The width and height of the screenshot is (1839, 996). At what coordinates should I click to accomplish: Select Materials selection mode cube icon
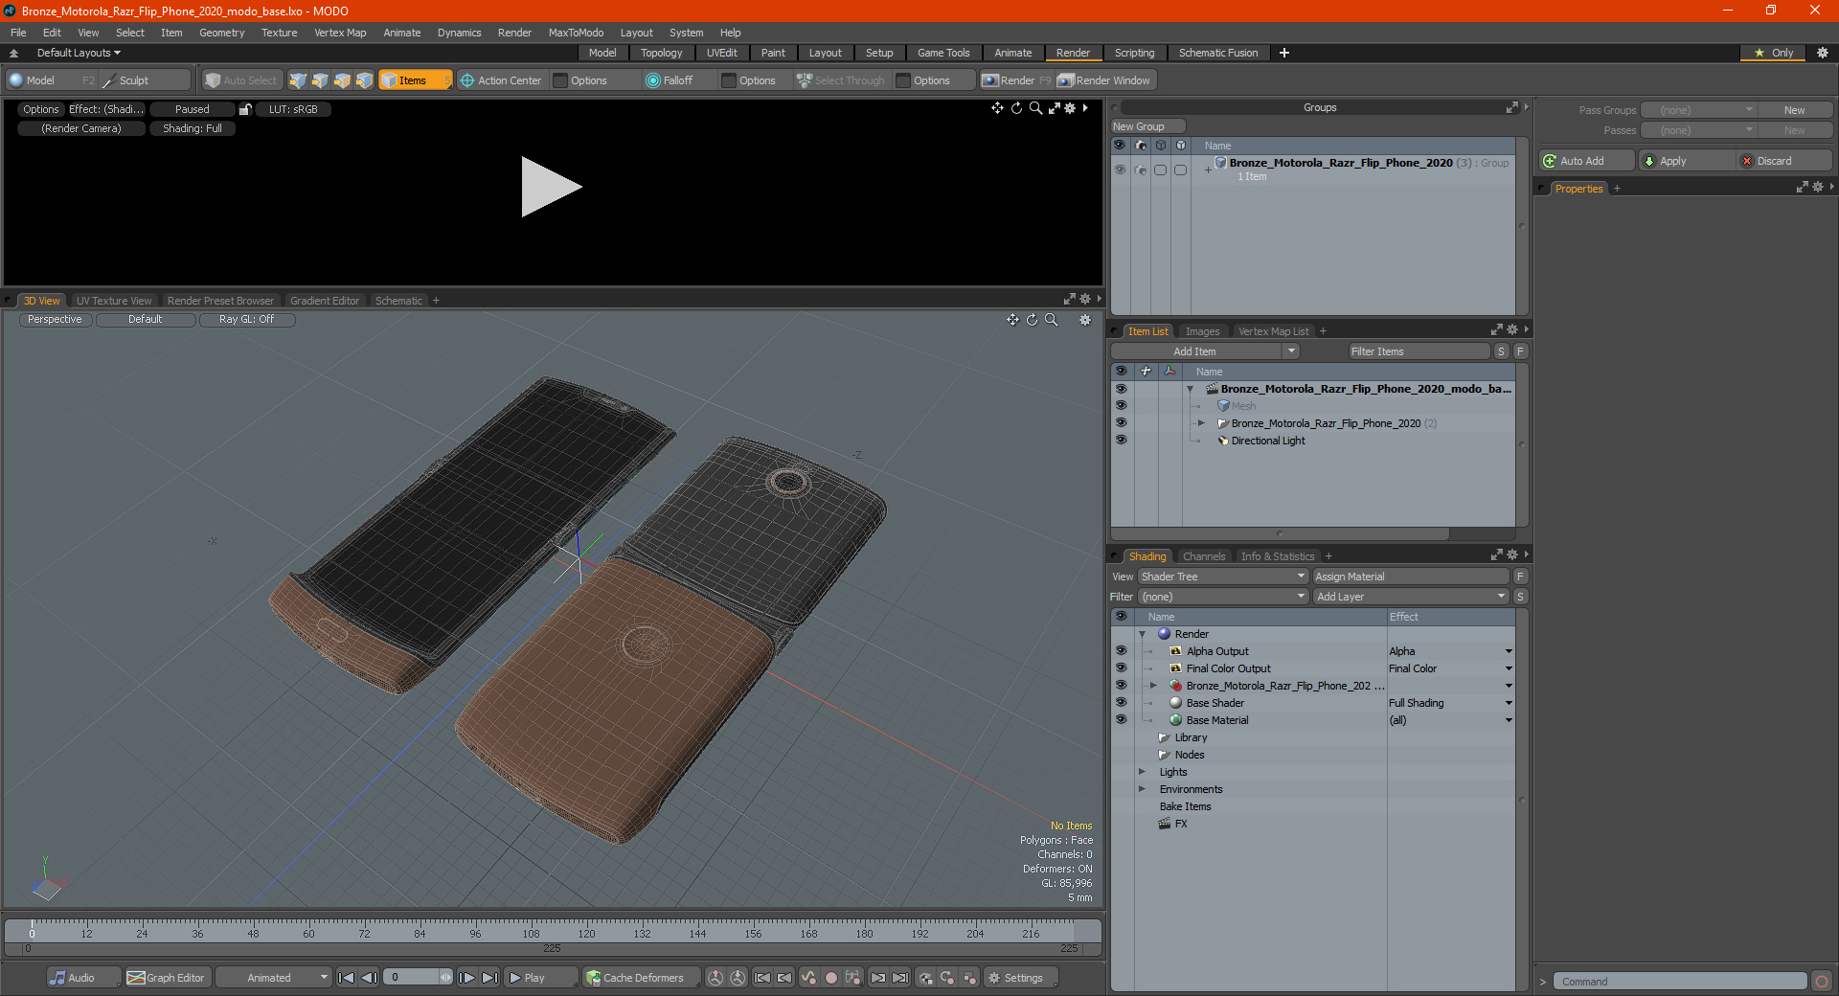pyautogui.click(x=364, y=80)
